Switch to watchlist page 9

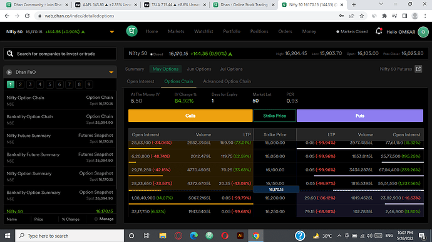point(89,84)
